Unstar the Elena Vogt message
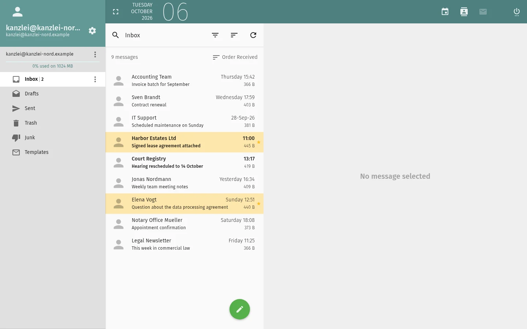This screenshot has height=329, width=527. 259,204
